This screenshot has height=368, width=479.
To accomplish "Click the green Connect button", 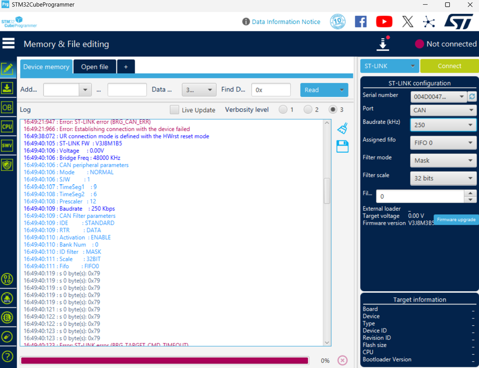I will pos(449,66).
